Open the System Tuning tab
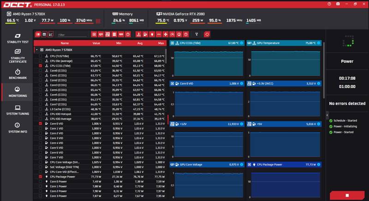 pos(18,110)
